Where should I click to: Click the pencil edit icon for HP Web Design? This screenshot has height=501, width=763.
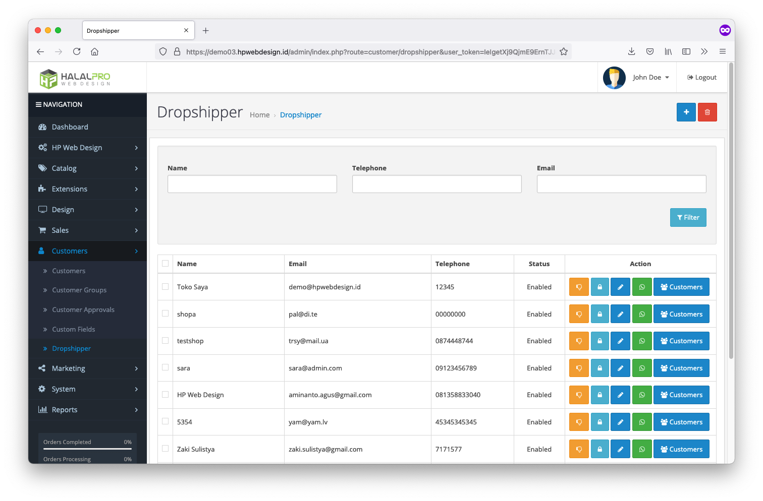click(620, 395)
